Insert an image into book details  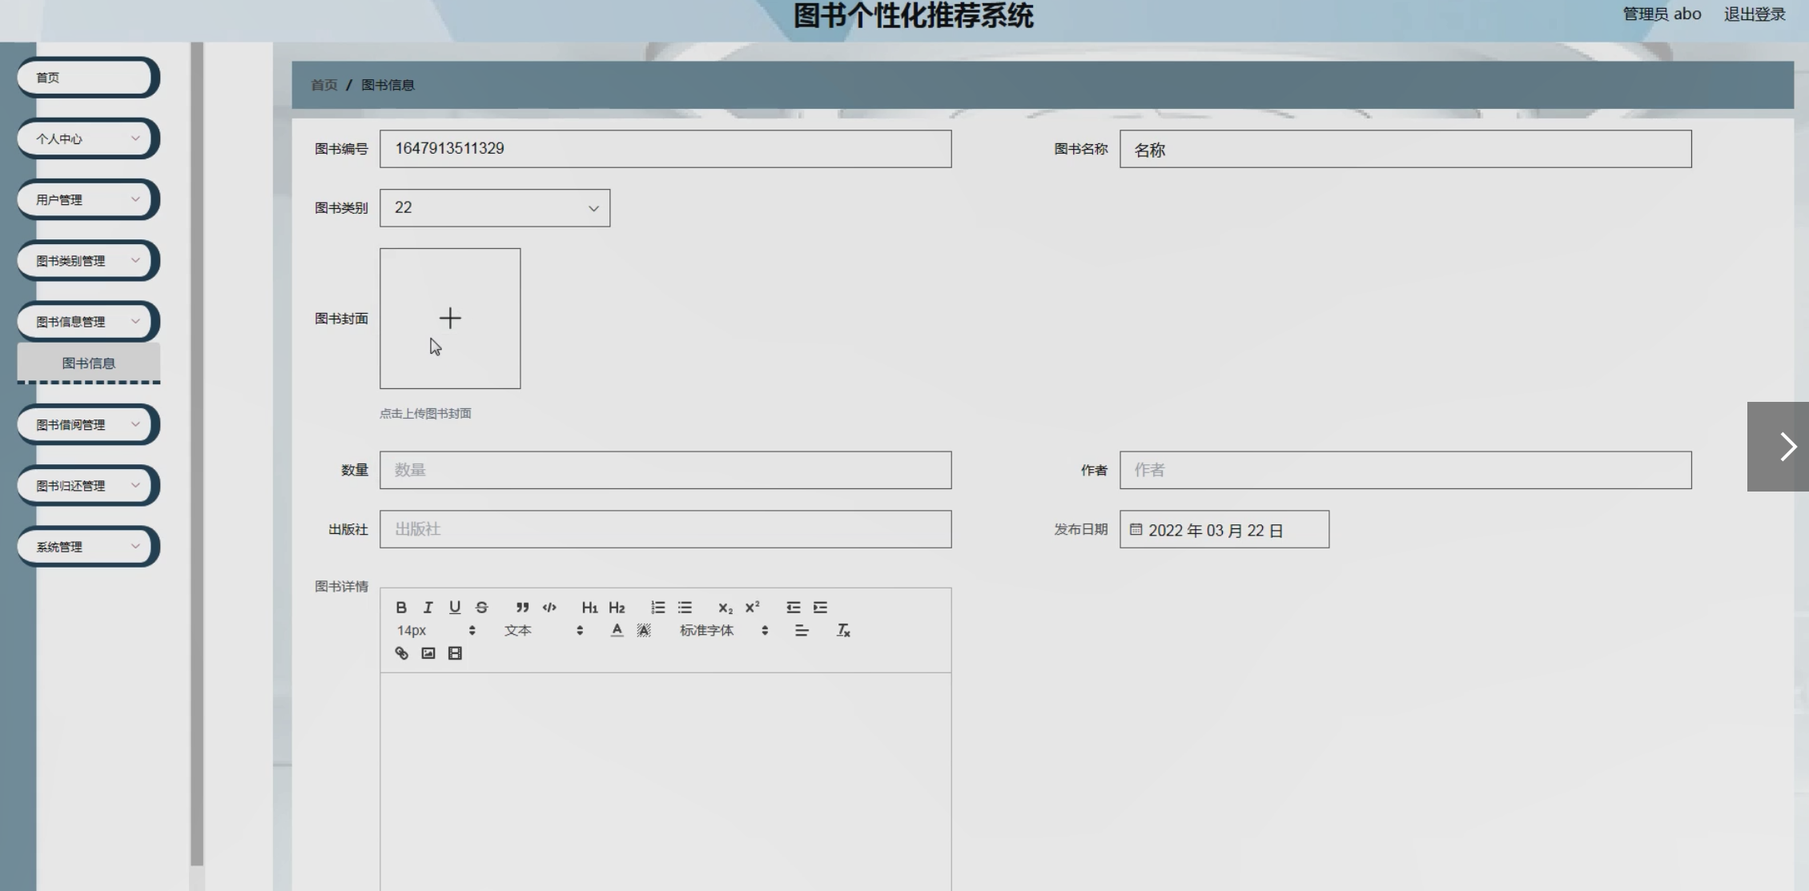[428, 653]
